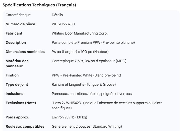Select part number WHI20653780
182x132 pixels.
pos(63,24)
